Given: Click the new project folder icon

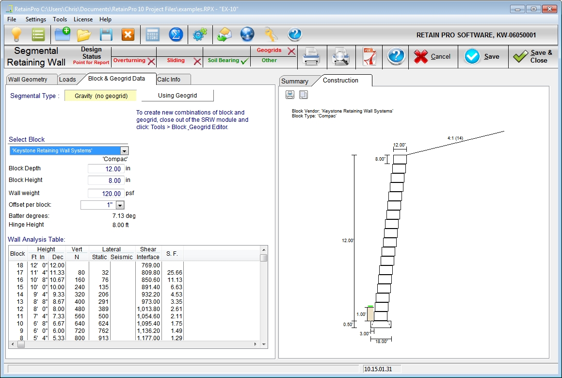Looking at the screenshot, I should tap(62, 34).
